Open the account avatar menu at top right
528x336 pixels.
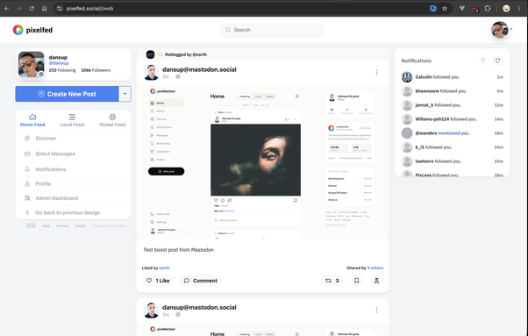coord(501,30)
